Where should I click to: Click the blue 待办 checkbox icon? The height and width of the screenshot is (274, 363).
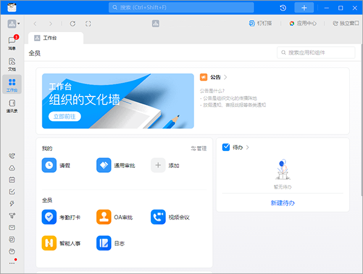226,147
